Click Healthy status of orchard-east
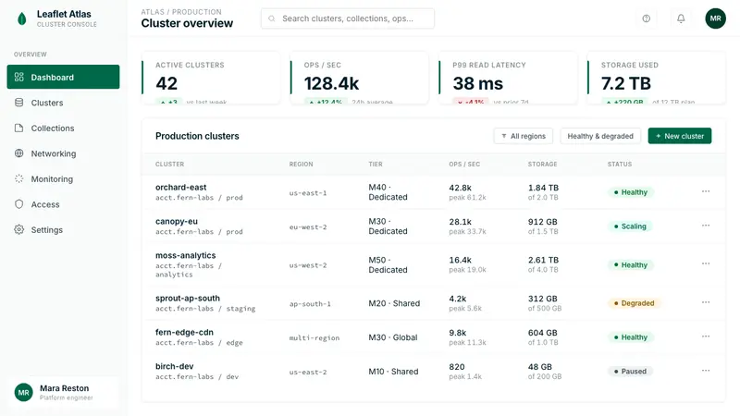 coord(631,192)
